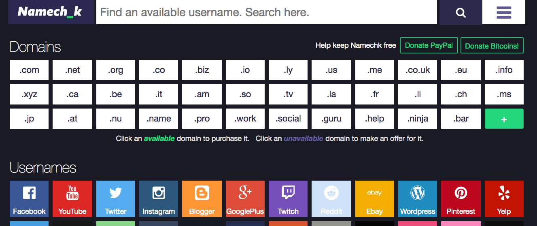The height and width of the screenshot is (226, 537).
Task: Pick the .am domain
Action: point(202,94)
